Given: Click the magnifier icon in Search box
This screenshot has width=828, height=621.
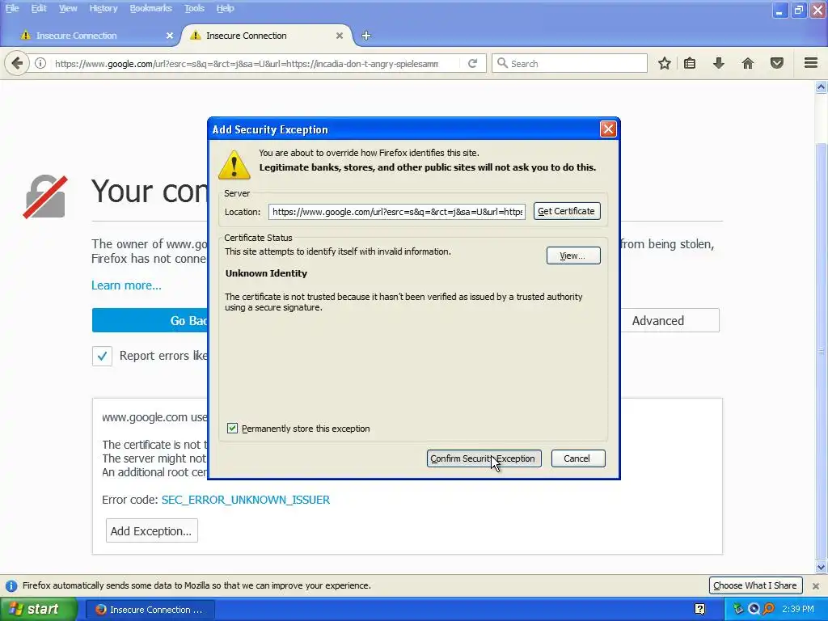Looking at the screenshot, I should click(x=502, y=63).
